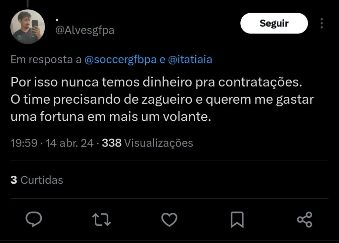Reply to the tweet via the comment icon

click(x=34, y=219)
